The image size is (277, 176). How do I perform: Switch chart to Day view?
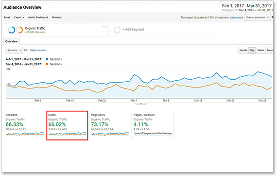click(x=252, y=50)
